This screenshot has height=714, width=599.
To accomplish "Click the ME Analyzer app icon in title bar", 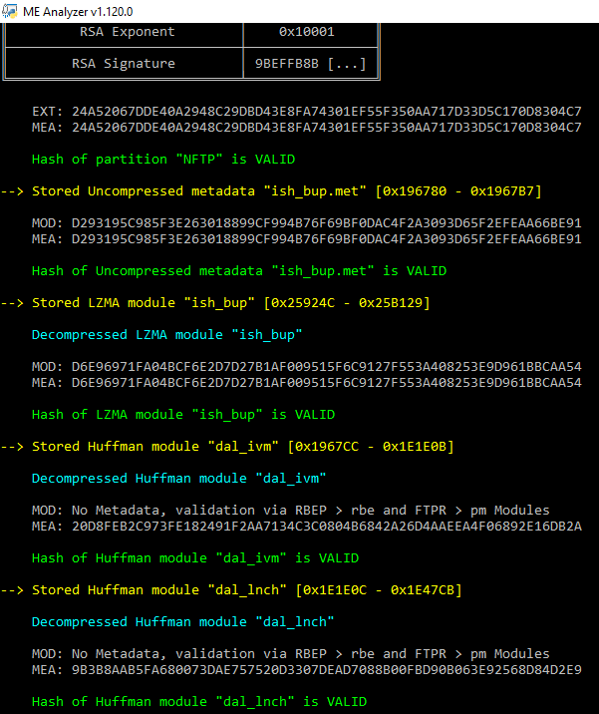I will click(x=10, y=11).
